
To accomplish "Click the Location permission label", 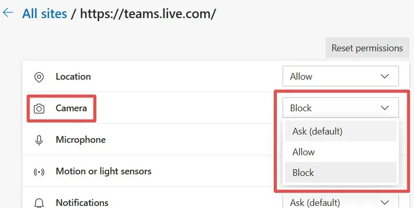I will point(73,77).
